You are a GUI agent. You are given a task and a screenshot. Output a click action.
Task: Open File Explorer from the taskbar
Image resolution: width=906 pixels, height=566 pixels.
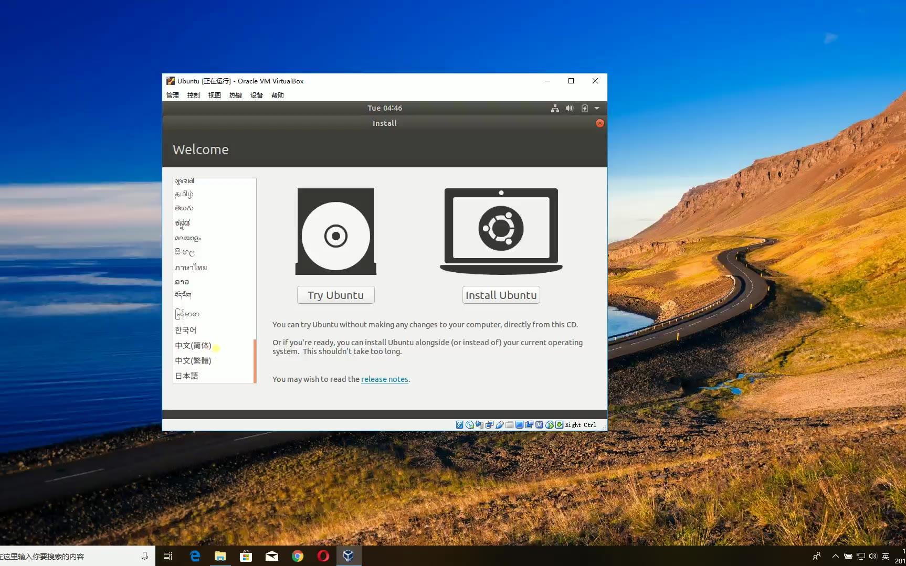click(220, 556)
